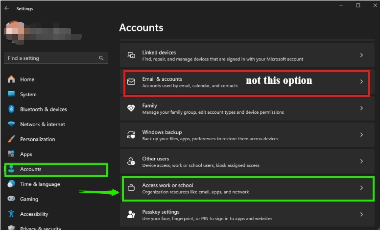Click the Windows backup sync icon

click(x=131, y=135)
